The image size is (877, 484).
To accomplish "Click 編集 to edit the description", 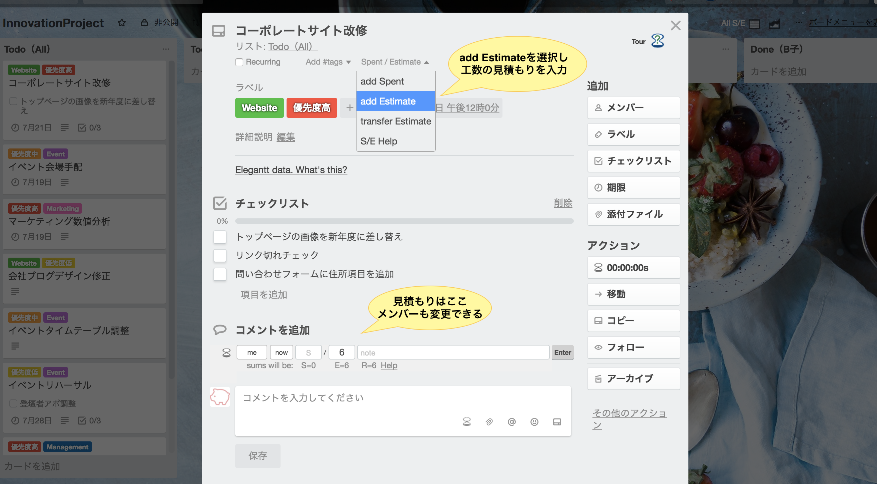I will pyautogui.click(x=286, y=137).
